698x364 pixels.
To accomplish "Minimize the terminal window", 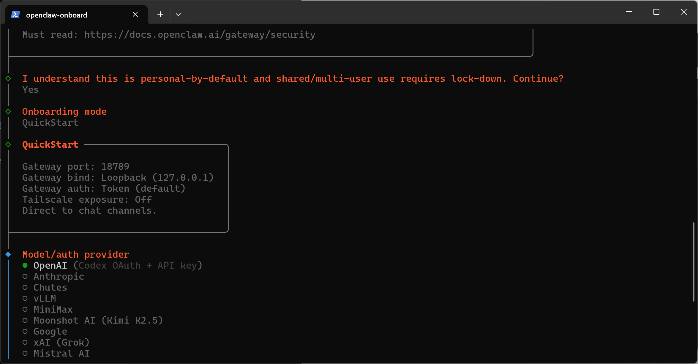I will tap(629, 12).
